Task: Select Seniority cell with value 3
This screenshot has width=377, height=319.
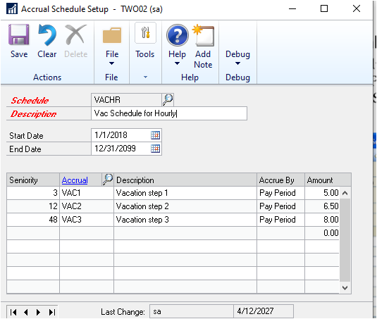Action: 33,193
